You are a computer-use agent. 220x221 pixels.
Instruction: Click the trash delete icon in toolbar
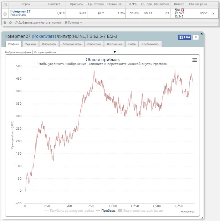pos(5,23)
